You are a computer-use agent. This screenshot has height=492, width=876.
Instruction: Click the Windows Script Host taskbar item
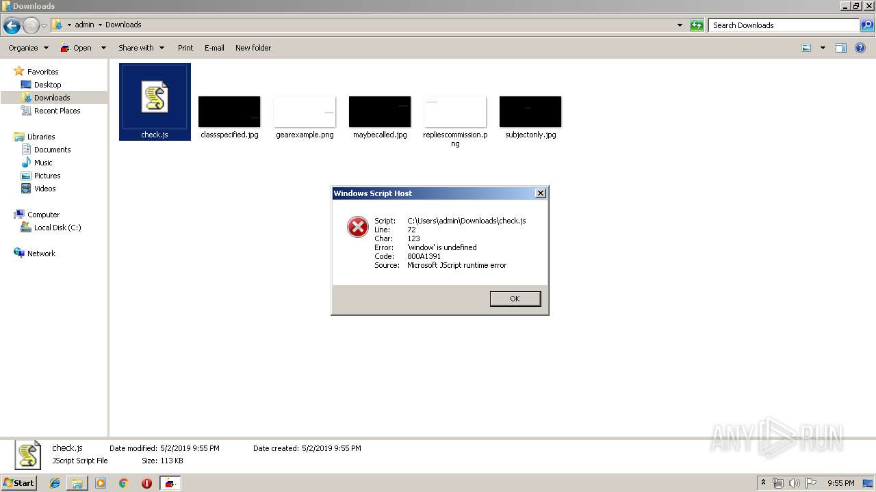tap(170, 483)
